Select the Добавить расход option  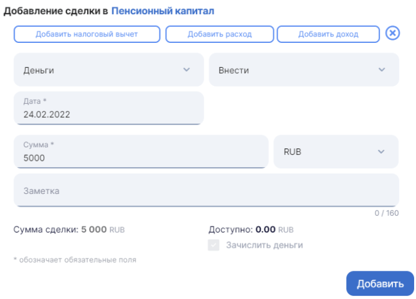220,34
